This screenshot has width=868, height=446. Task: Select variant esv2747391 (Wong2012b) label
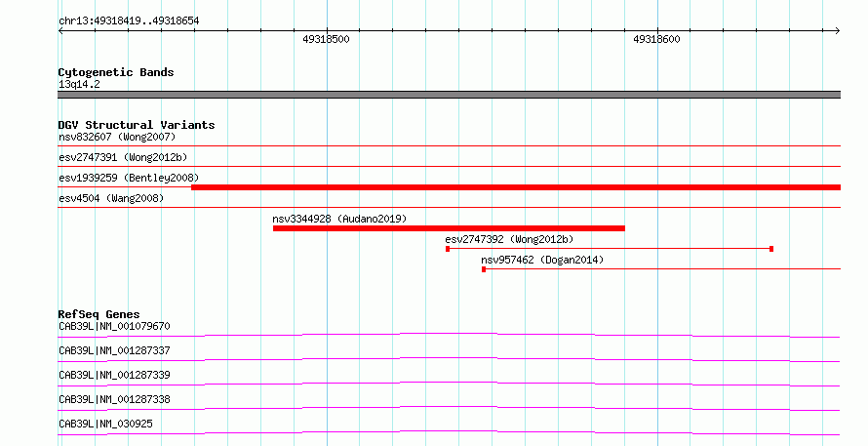coord(123,157)
